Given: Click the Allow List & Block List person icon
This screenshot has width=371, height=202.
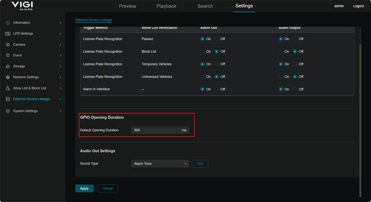Looking at the screenshot, I should pyautogui.click(x=8, y=88).
